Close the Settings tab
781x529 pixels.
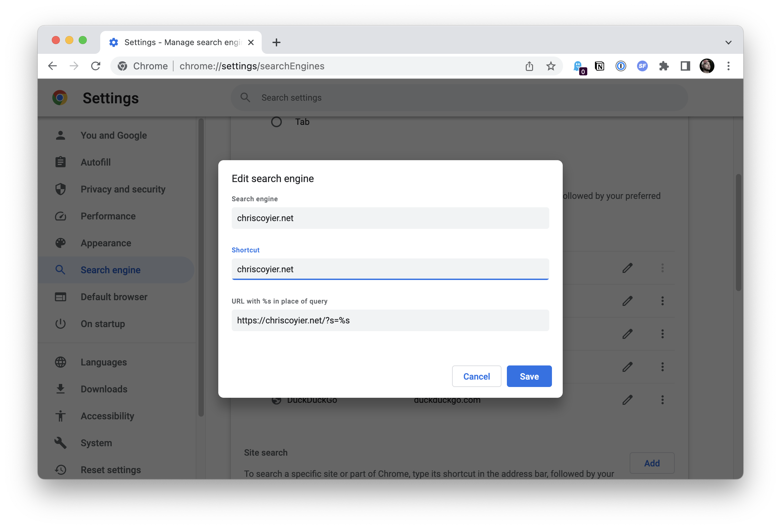(251, 42)
